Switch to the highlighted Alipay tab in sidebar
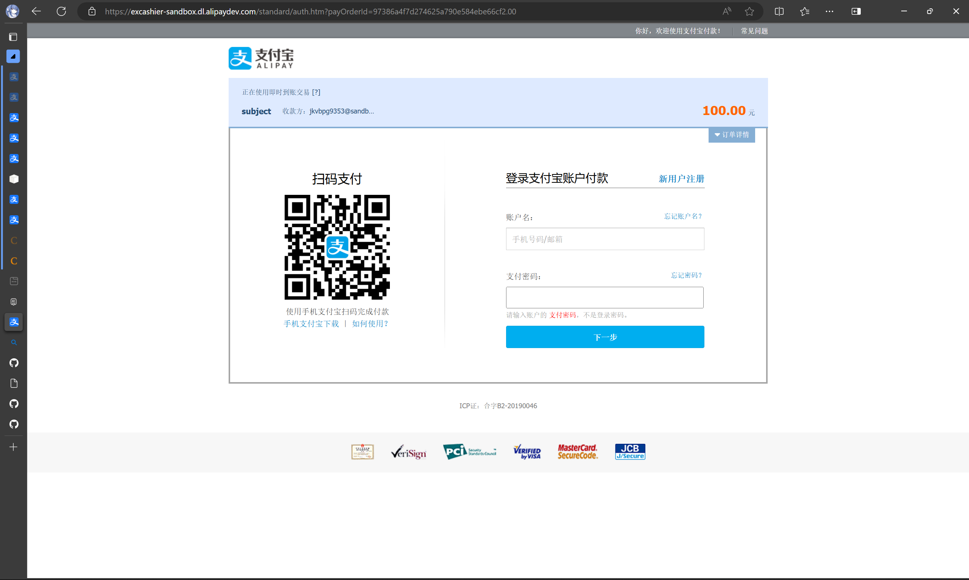 point(13,322)
